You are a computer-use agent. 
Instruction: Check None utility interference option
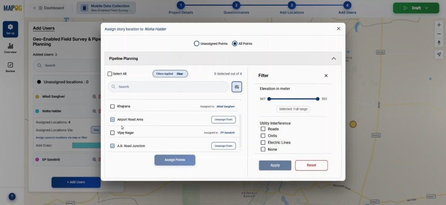click(263, 149)
